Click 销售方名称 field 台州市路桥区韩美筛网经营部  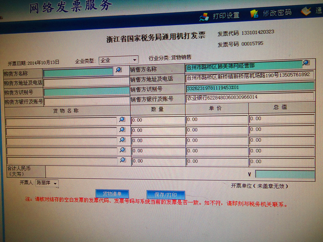pyautogui.click(x=243, y=67)
